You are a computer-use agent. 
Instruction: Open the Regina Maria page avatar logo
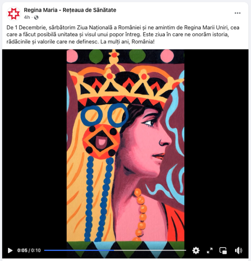[x=14, y=14]
